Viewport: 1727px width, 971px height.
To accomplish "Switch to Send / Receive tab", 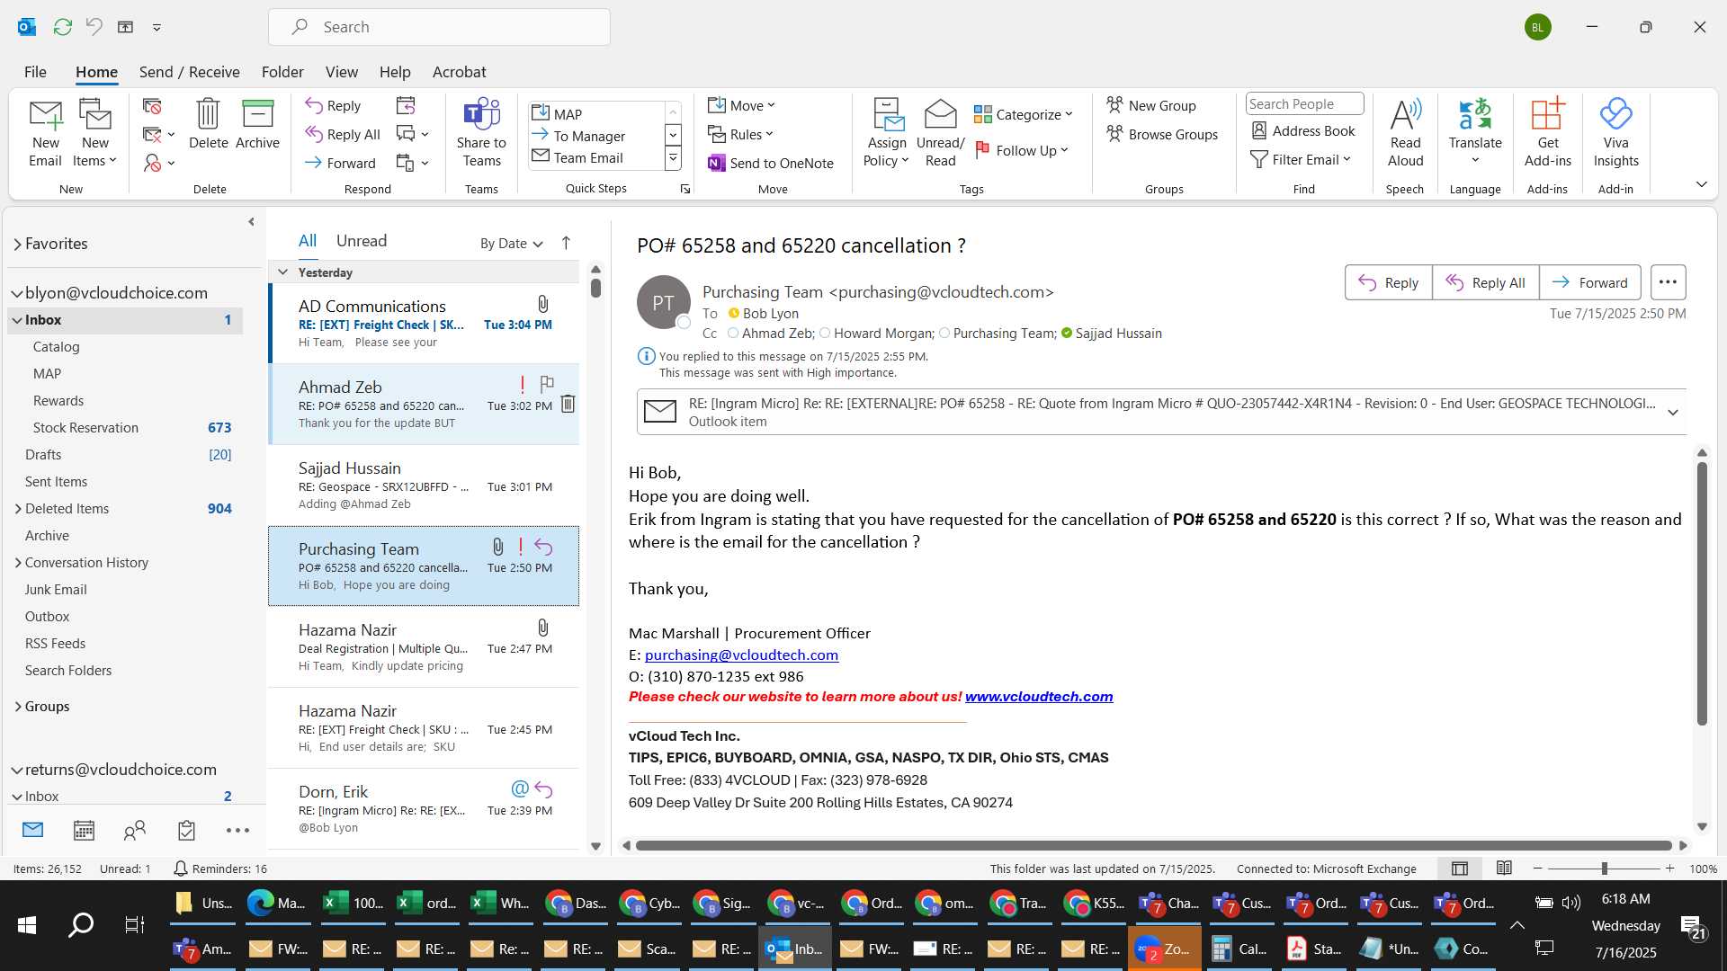I will (x=189, y=72).
